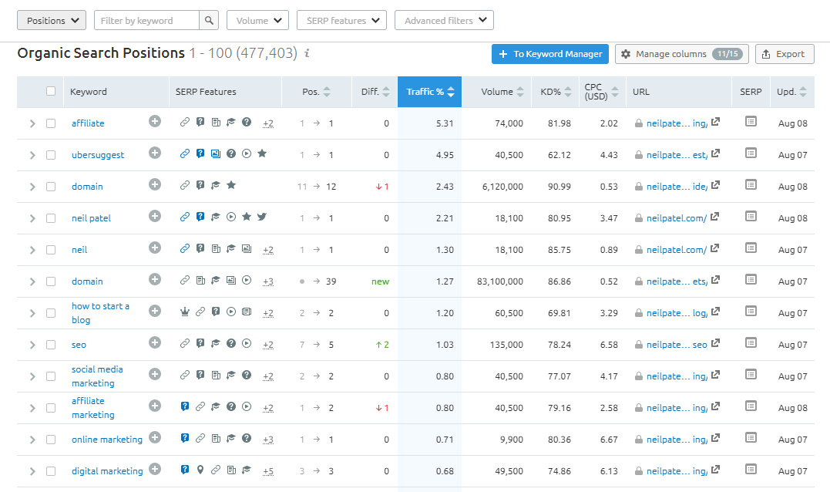Check the 'seo' row checkbox
The height and width of the screenshot is (492, 830).
(51, 345)
